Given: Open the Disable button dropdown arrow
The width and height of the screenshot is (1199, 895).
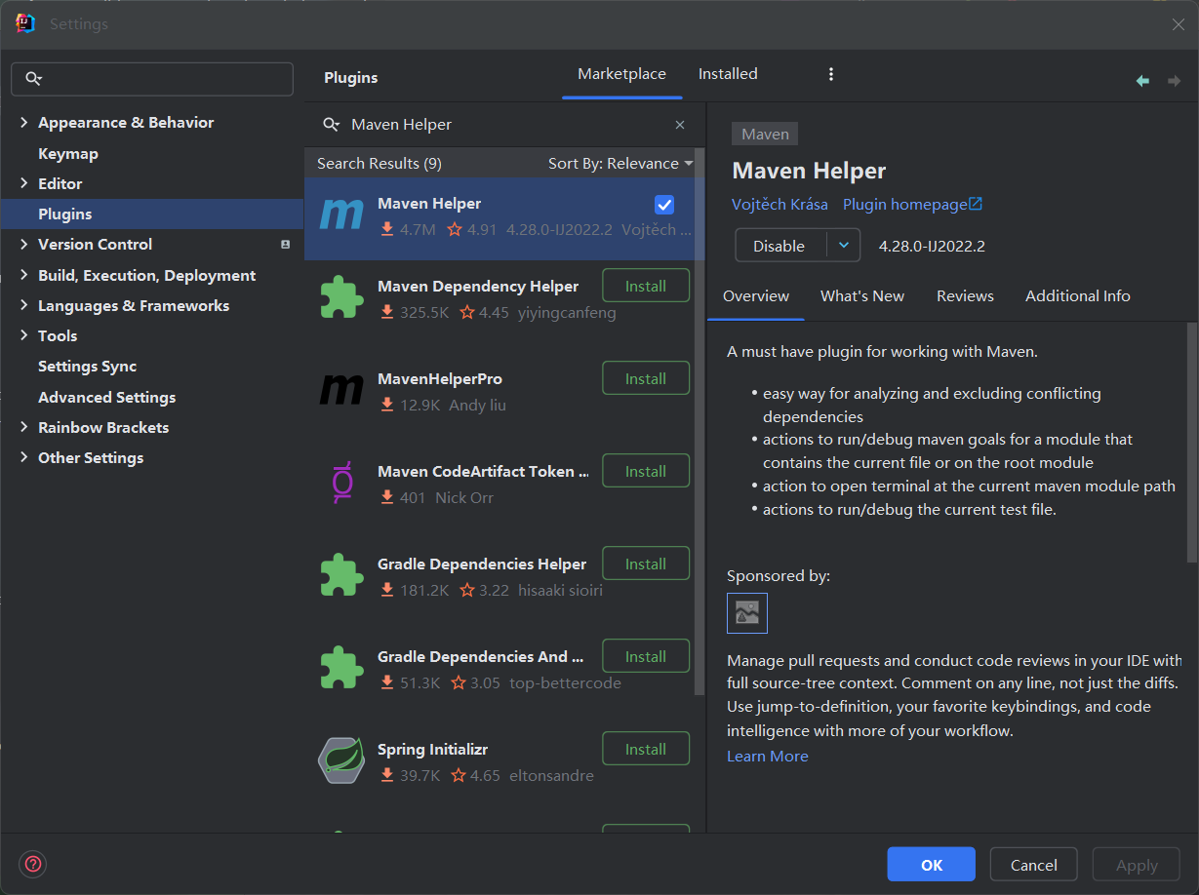Looking at the screenshot, I should (843, 246).
